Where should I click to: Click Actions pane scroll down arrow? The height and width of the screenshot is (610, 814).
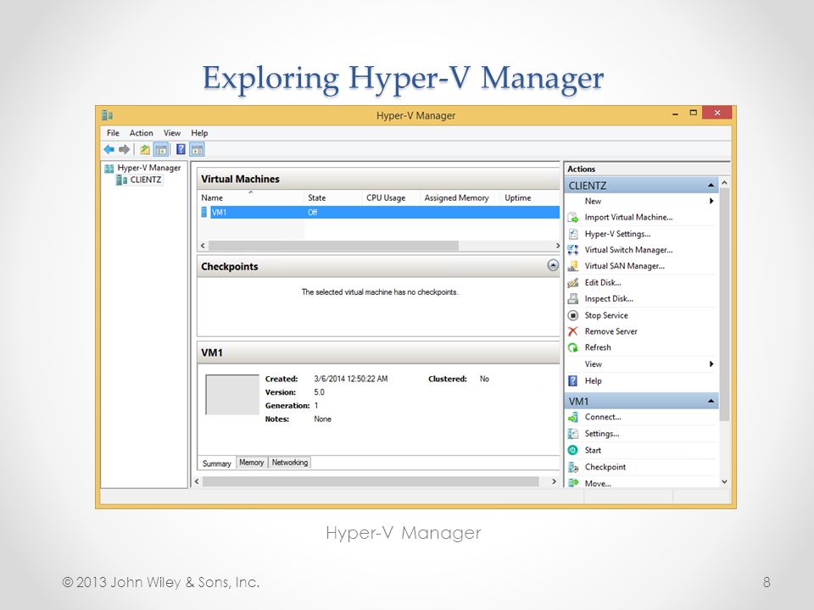tap(724, 482)
